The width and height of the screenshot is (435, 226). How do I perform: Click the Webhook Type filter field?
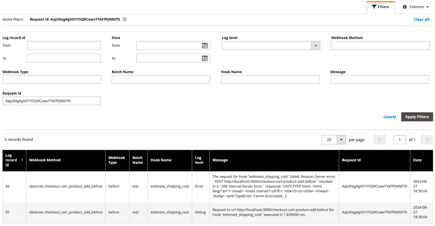tap(52, 79)
